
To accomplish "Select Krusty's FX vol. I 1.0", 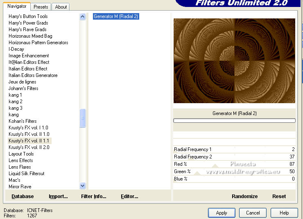I will pos(28,128).
